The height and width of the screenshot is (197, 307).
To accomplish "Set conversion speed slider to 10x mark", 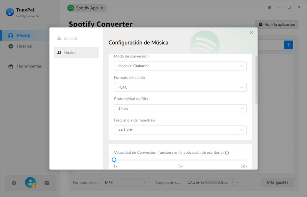I will [246, 160].
